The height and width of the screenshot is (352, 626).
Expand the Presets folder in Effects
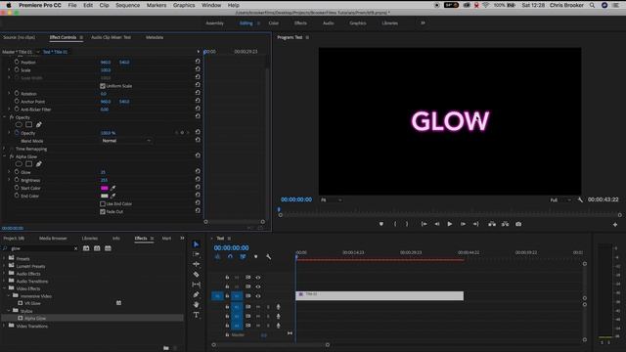[4, 258]
